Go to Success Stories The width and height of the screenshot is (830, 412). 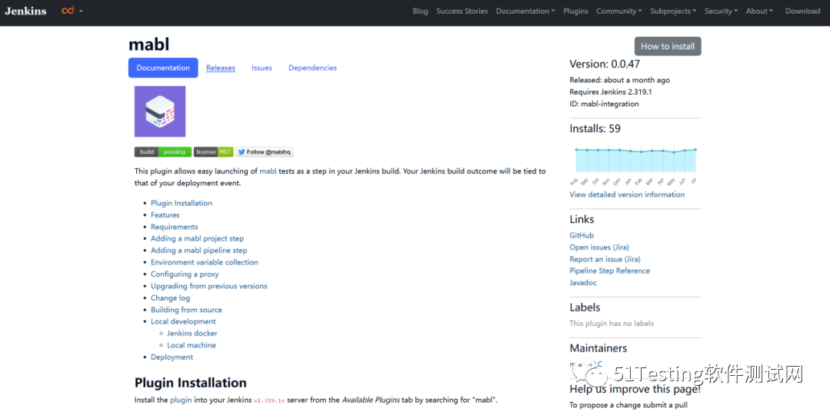click(462, 11)
